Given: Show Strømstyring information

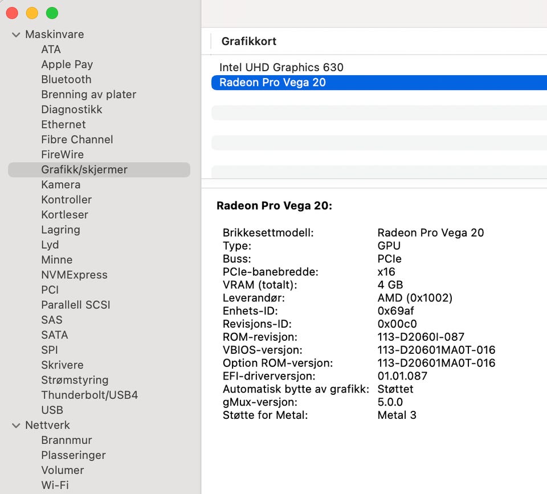Looking at the screenshot, I should [75, 380].
